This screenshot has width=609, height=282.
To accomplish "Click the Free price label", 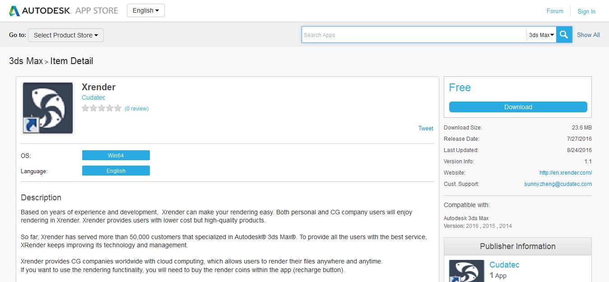I will pos(460,88).
